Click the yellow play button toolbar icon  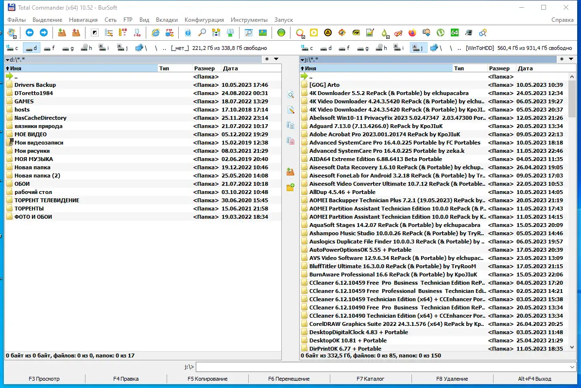(x=314, y=32)
